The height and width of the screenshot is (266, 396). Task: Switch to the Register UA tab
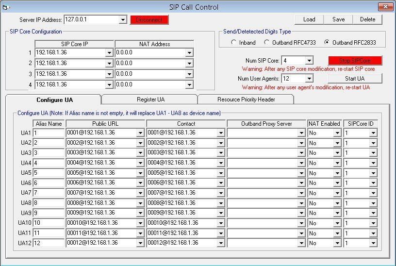tap(150, 100)
